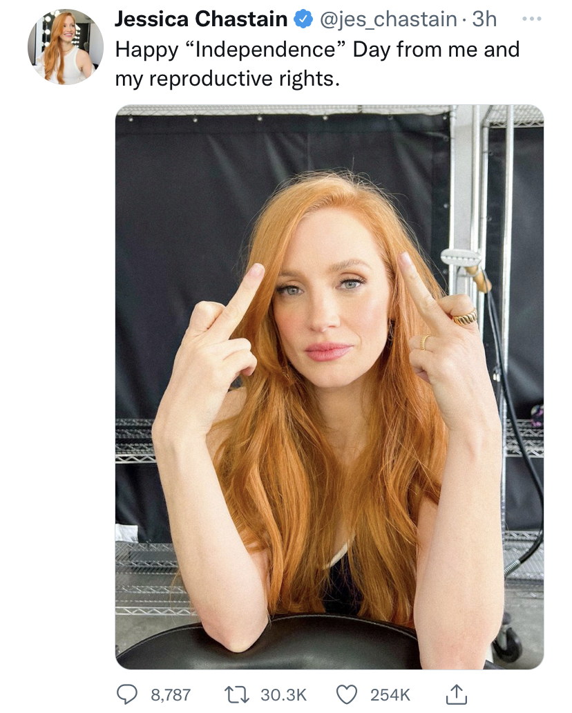Open the reply comment icon
The height and width of the screenshot is (713, 572).
point(127,694)
